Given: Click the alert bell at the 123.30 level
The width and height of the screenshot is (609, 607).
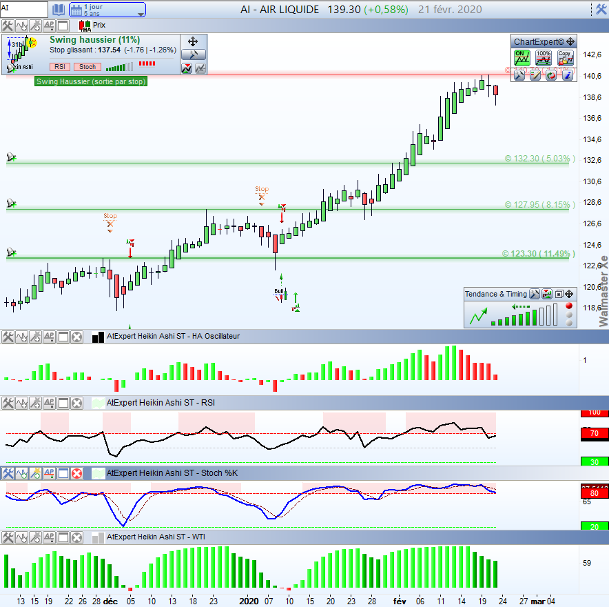Looking at the screenshot, I should (11, 252).
